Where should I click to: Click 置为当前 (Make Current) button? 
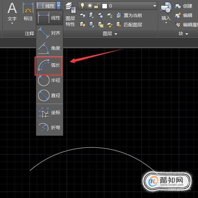[129, 15]
